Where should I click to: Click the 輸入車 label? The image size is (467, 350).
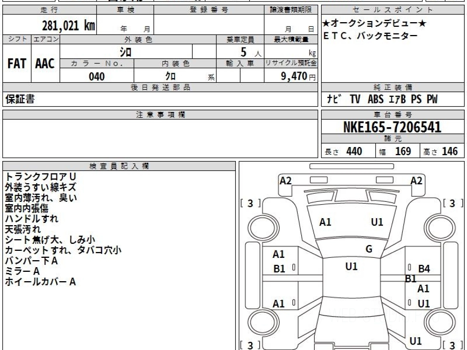click(x=240, y=63)
